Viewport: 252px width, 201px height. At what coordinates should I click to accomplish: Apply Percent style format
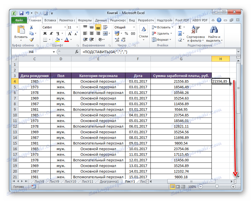(126, 33)
